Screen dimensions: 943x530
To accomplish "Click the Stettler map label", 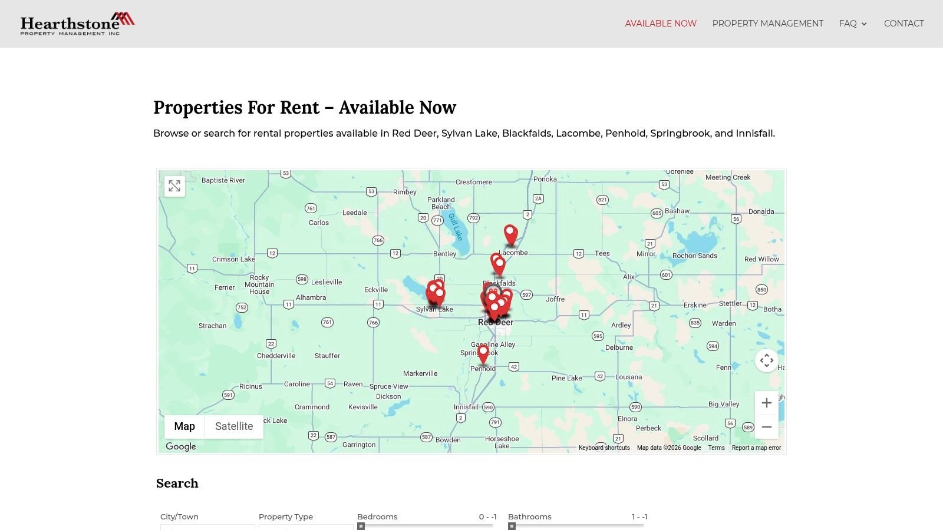I will click(x=730, y=303).
